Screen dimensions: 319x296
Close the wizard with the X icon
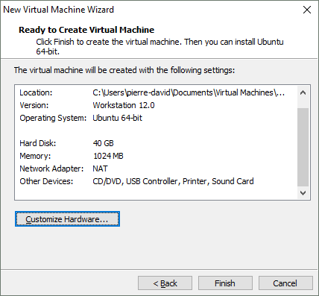tap(307, 10)
